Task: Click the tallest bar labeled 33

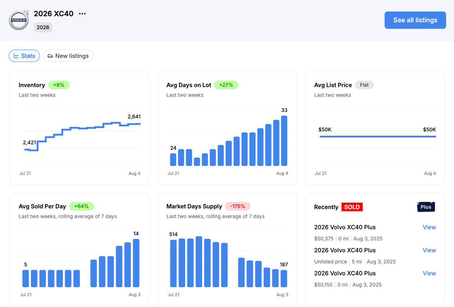Action: [x=284, y=141]
